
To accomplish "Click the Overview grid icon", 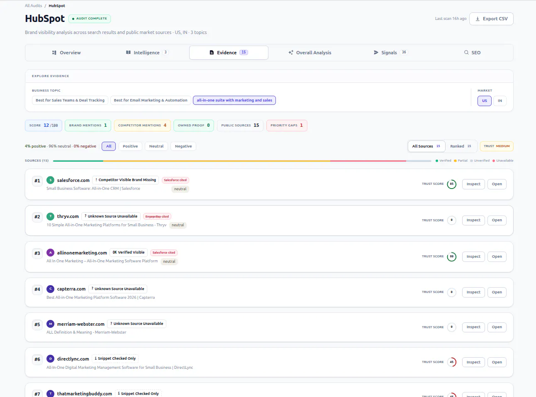I will click(54, 53).
